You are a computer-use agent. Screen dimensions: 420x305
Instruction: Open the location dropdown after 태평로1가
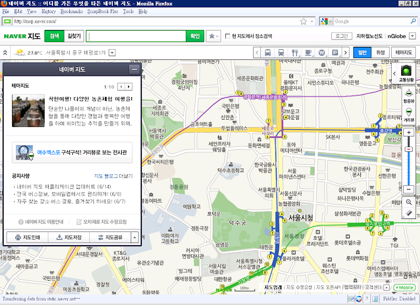pyautogui.click(x=112, y=52)
